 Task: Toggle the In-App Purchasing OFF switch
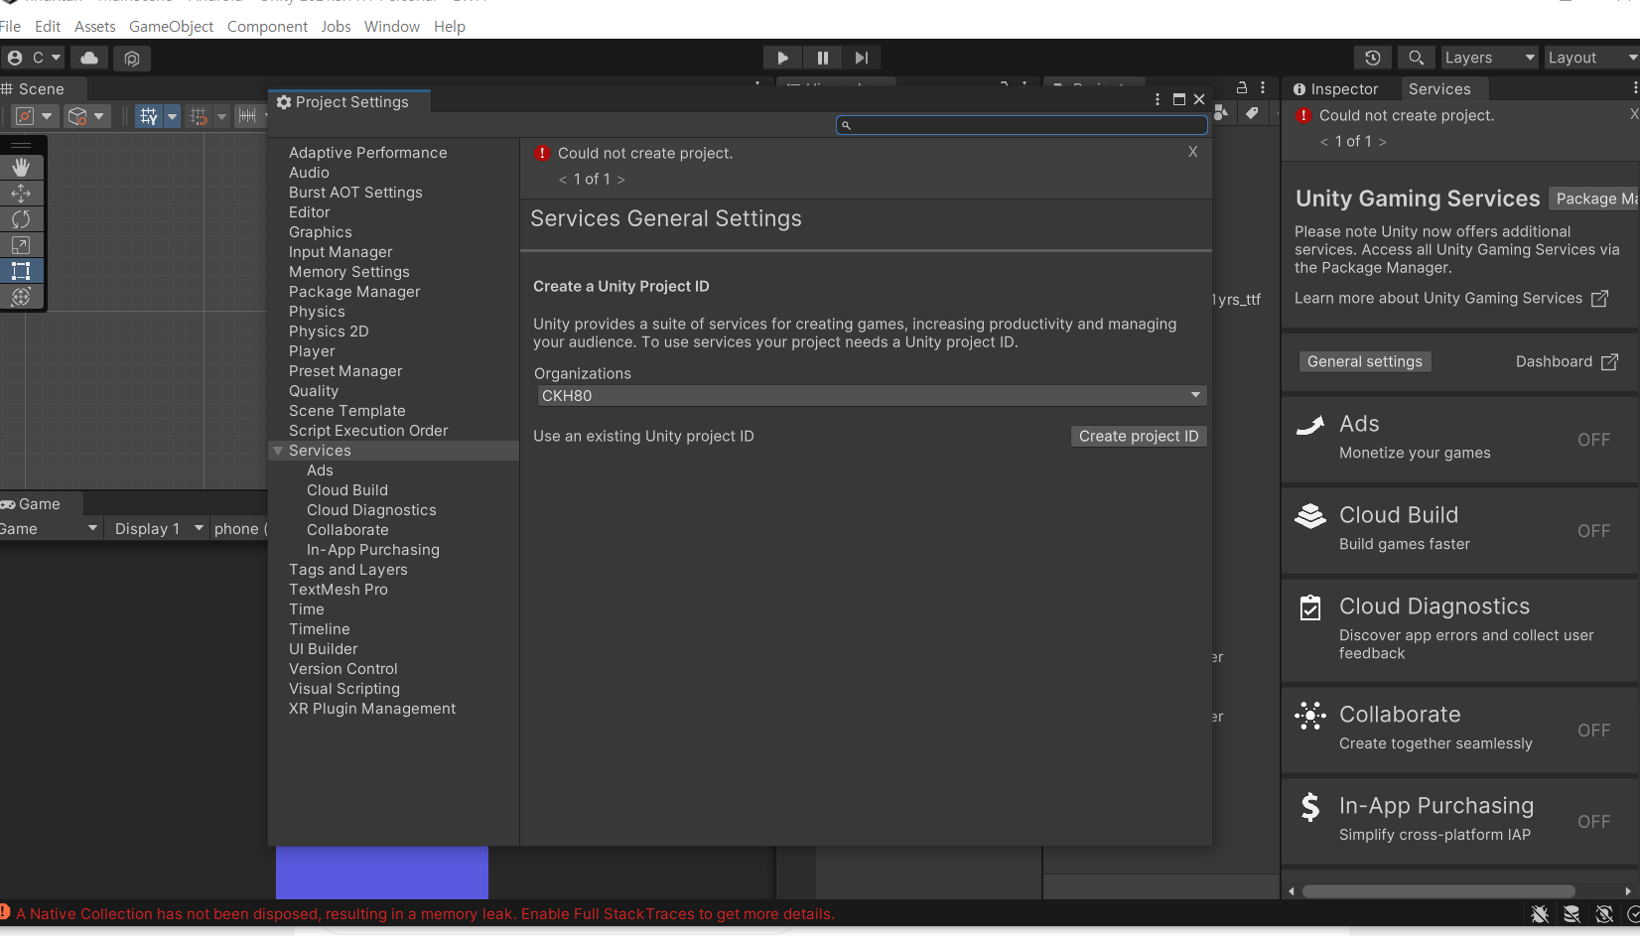1594,822
